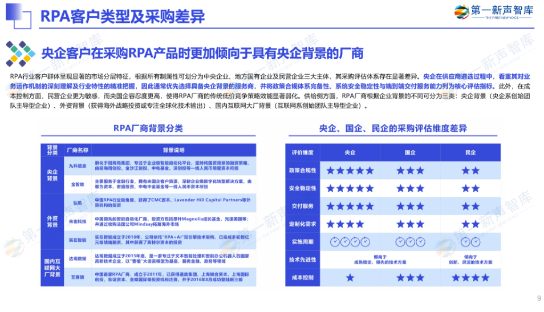Click the vendor name 艺赛旗
The height and width of the screenshot is (312, 544).
point(78,277)
